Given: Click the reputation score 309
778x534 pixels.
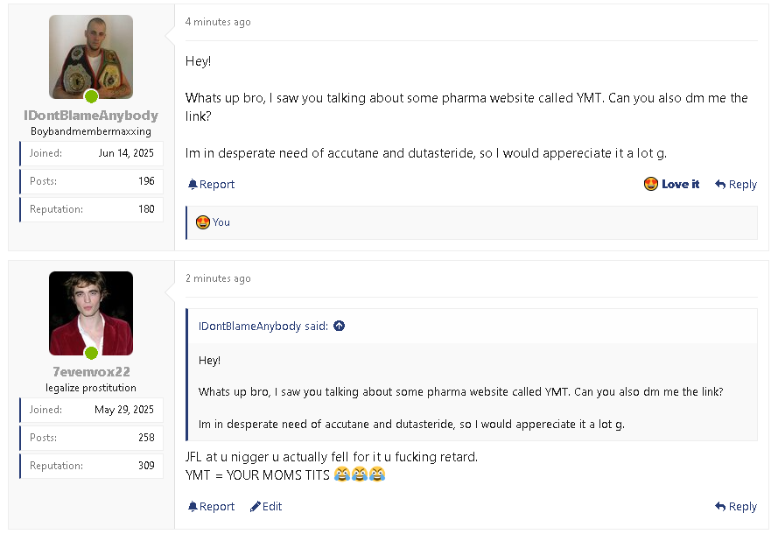Looking at the screenshot, I should pyautogui.click(x=146, y=466).
